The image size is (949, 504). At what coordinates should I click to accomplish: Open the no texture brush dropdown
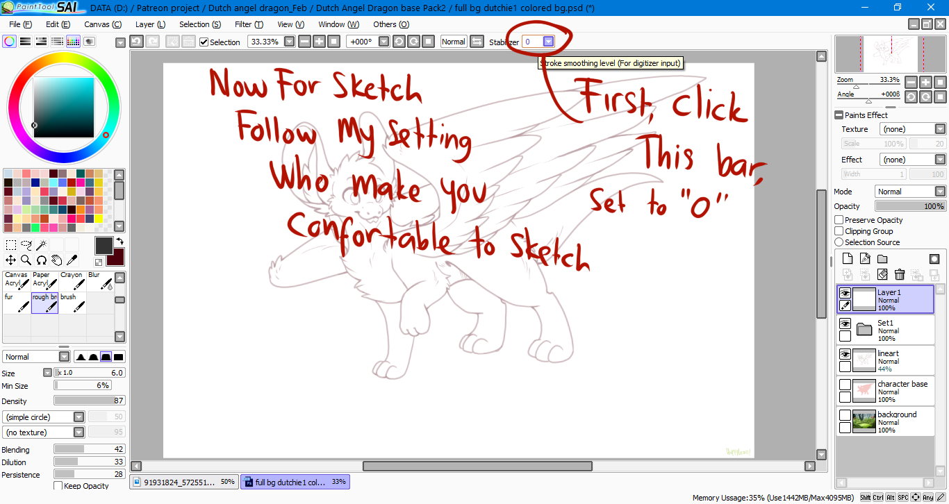79,432
